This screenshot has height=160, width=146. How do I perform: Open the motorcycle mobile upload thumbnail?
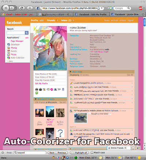pyautogui.click(x=81, y=118)
